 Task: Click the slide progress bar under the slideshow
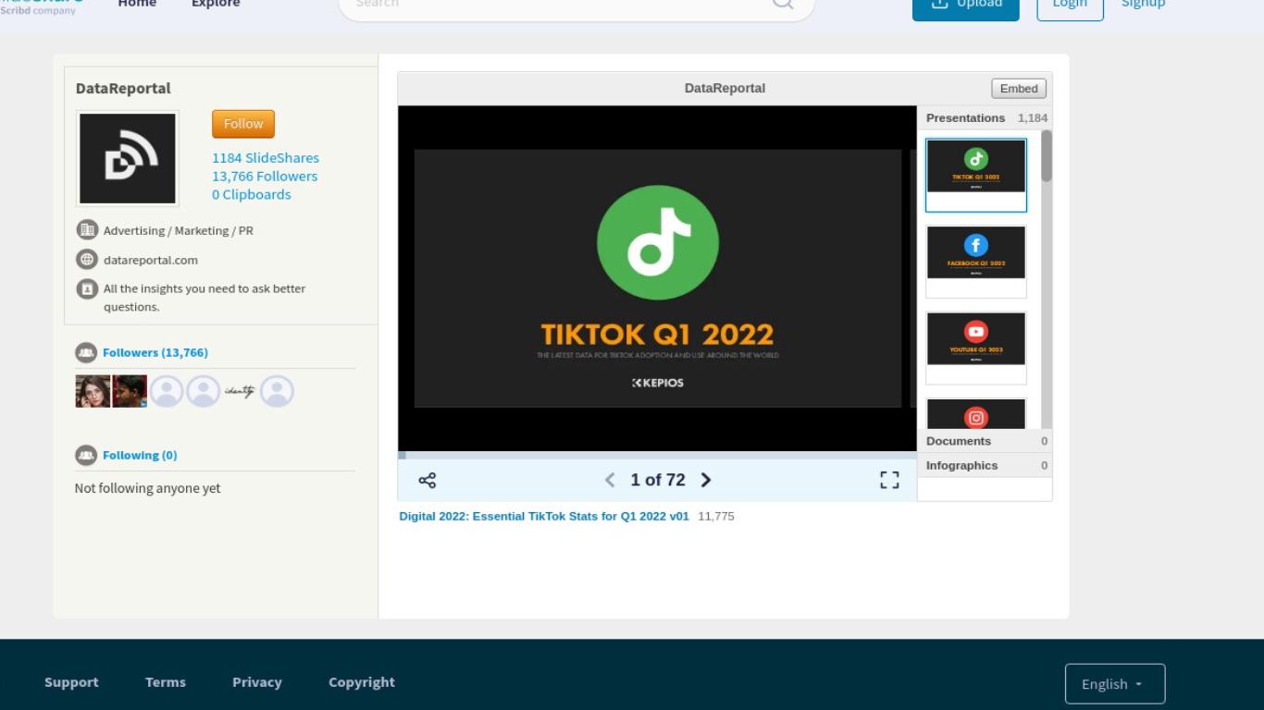pos(657,455)
